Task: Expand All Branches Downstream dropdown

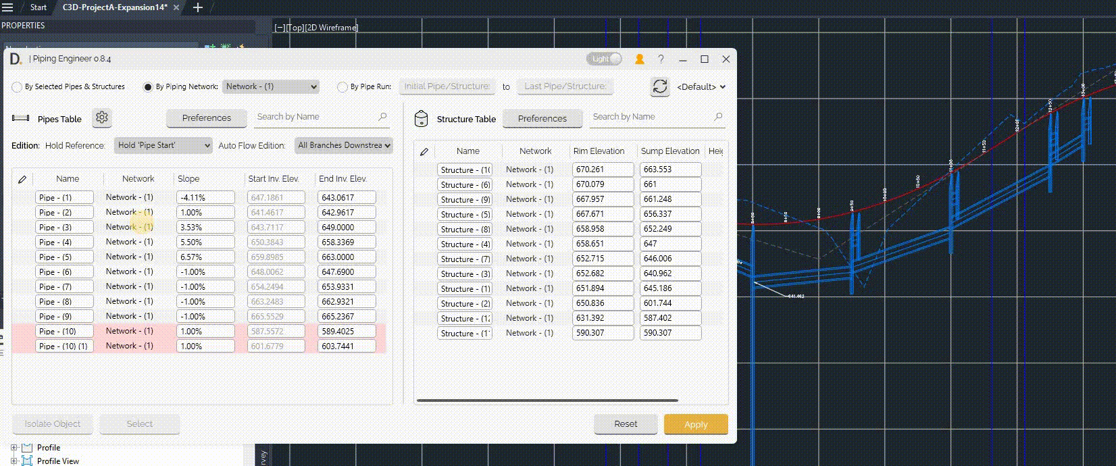Action: pos(344,145)
